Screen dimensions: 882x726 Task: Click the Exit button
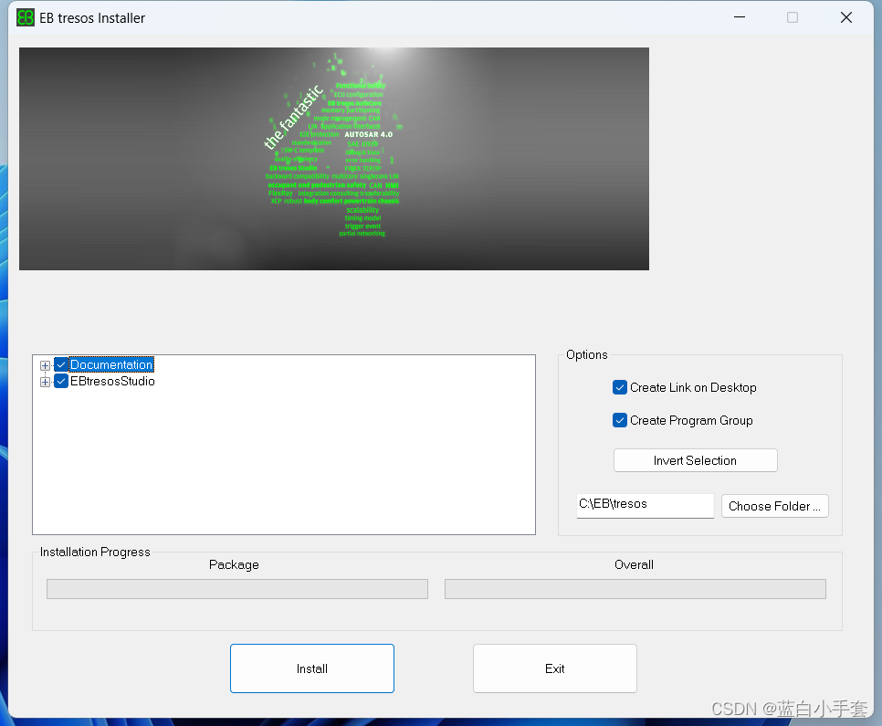(x=554, y=668)
